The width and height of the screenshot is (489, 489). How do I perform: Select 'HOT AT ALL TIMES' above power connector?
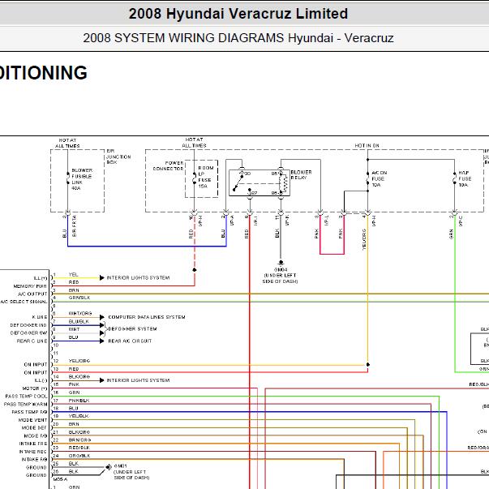[194, 143]
